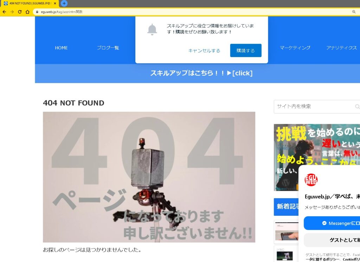This screenshot has height=262, width=360.
Task: Reload the page with refresh icon
Action: click(x=20, y=12)
